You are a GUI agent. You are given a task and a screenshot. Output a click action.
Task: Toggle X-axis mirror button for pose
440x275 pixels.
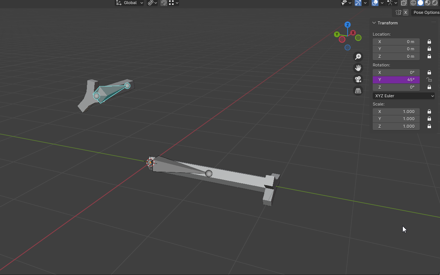click(405, 12)
